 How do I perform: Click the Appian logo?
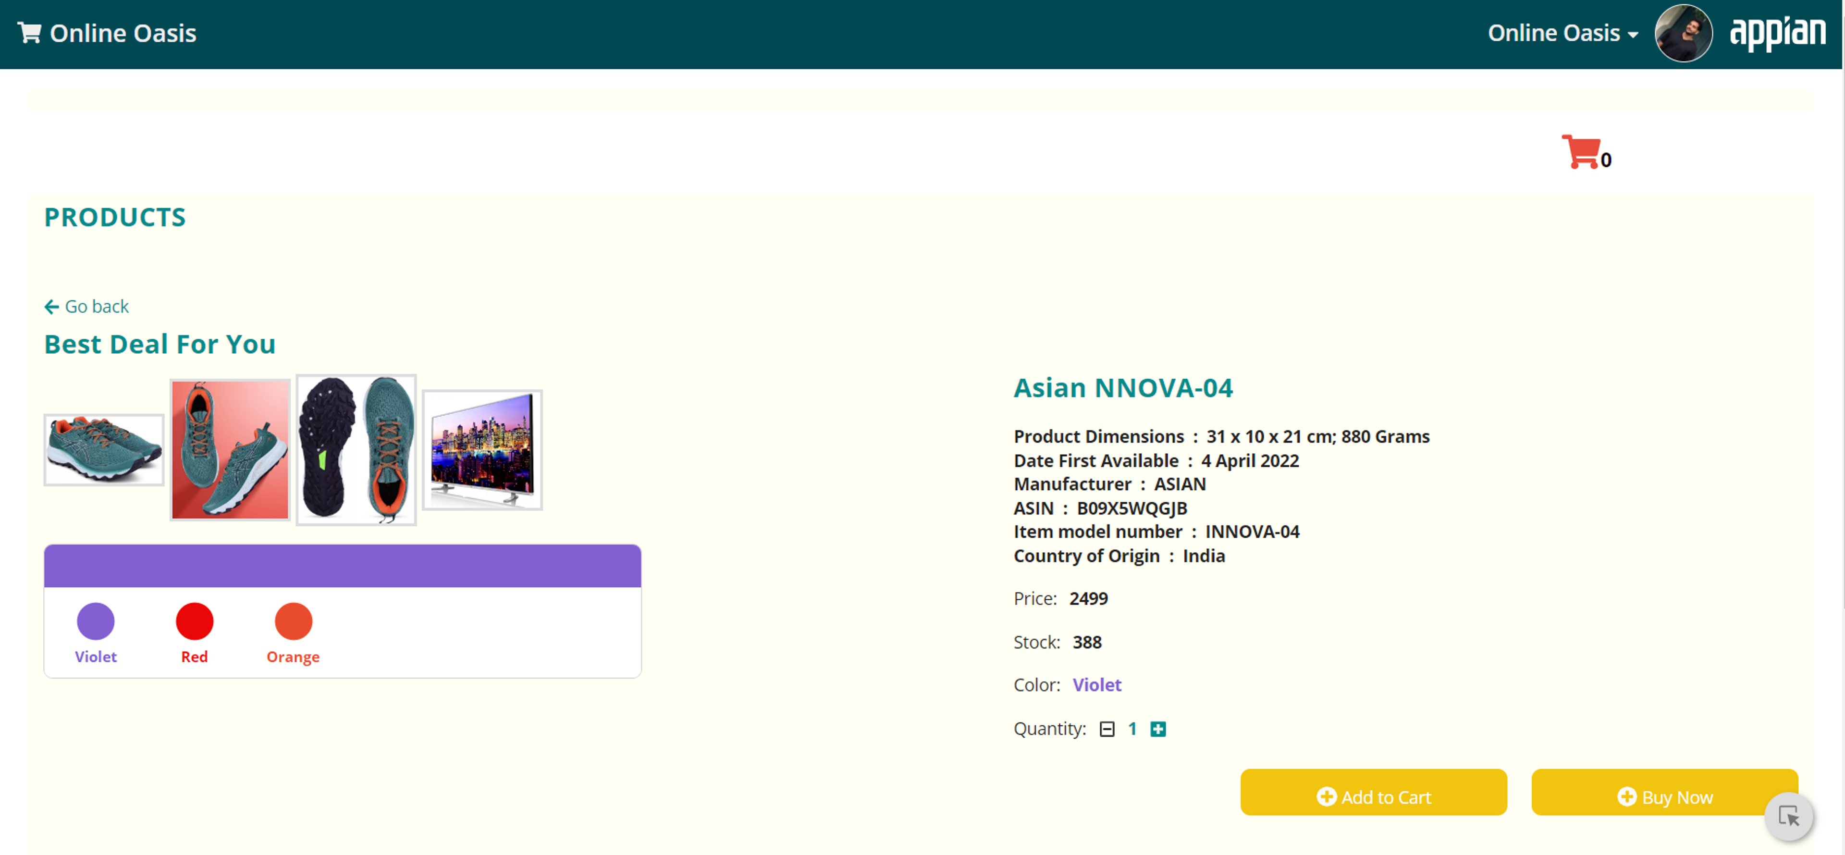point(1778,33)
